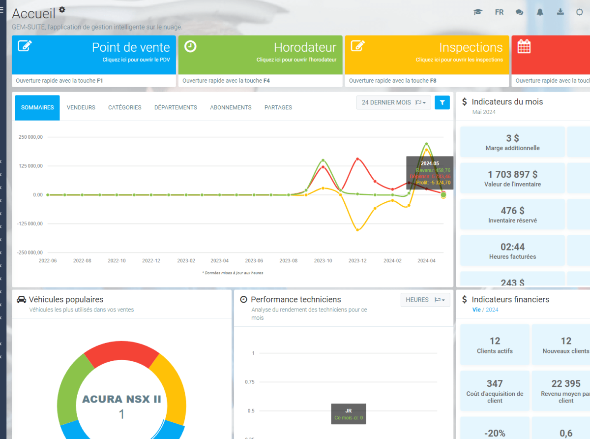The width and height of the screenshot is (590, 439).
Task: Click the red expense peak at 2023-12
Action: coord(357,159)
